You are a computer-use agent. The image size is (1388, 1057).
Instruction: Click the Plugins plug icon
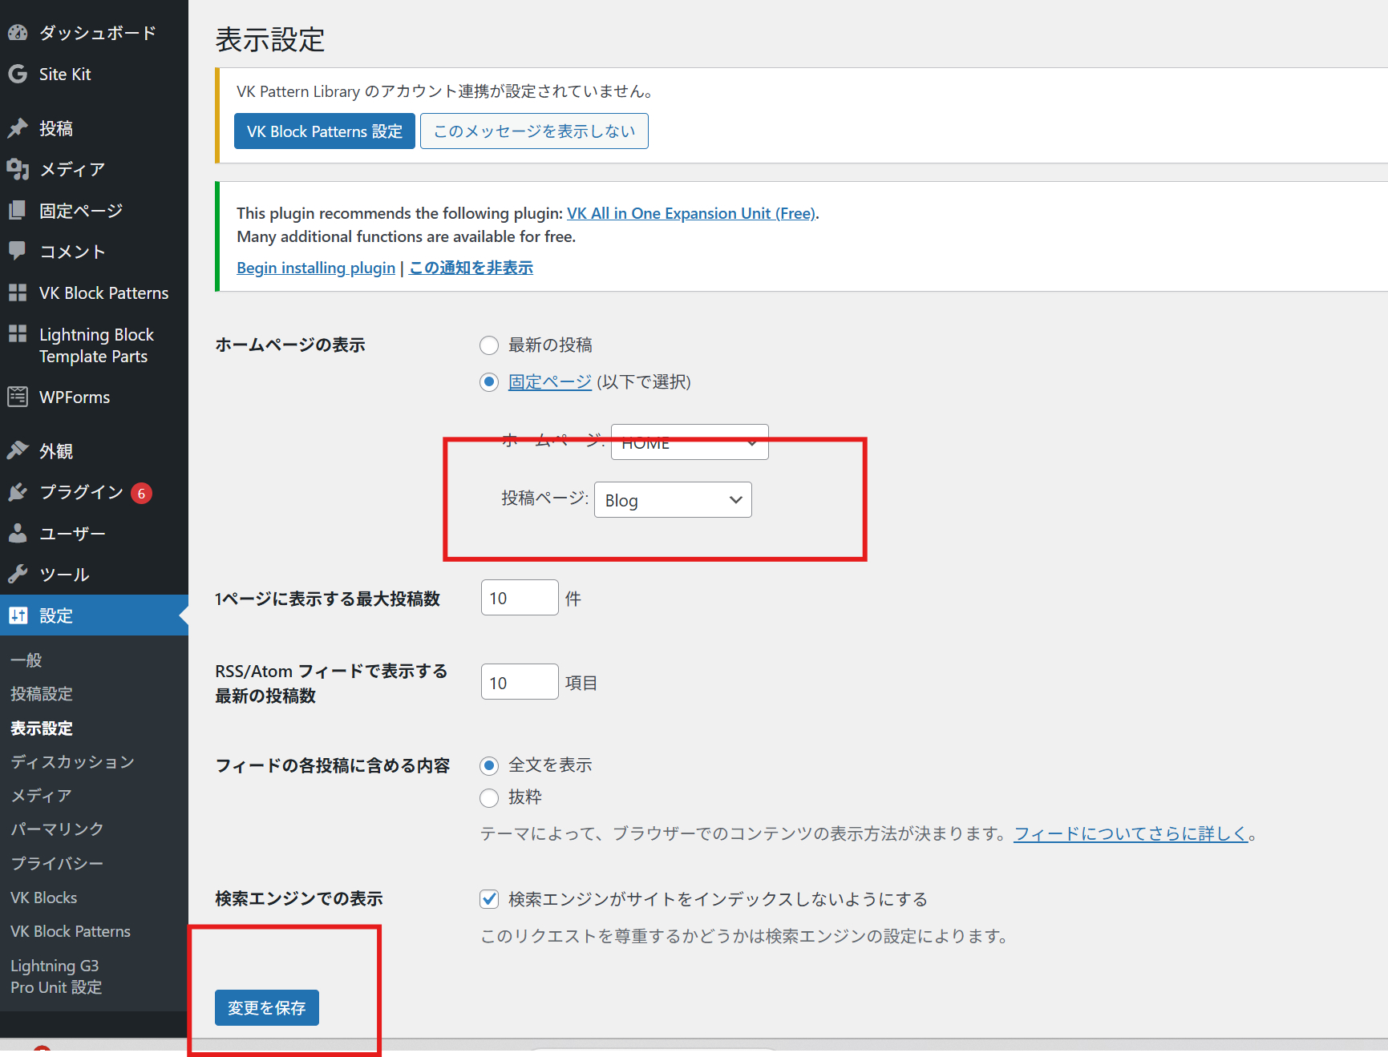[18, 492]
